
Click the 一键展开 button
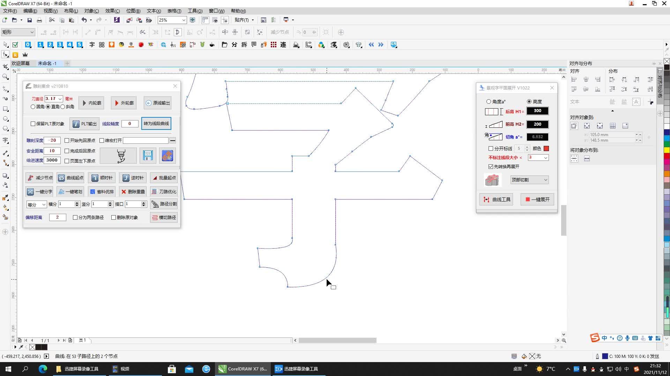pos(537,199)
